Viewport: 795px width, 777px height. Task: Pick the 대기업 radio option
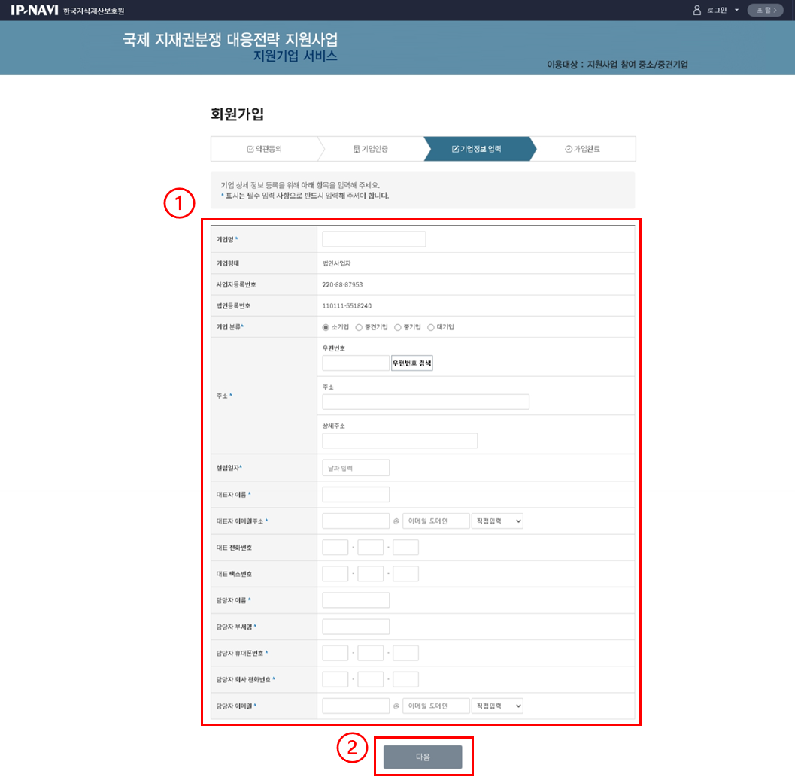[431, 327]
